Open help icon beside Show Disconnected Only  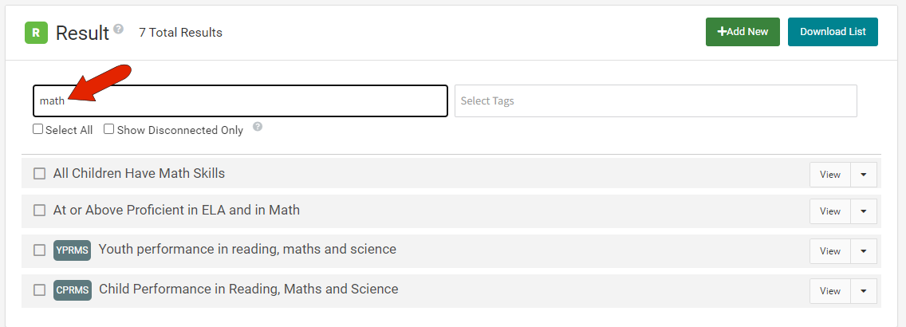tap(258, 127)
